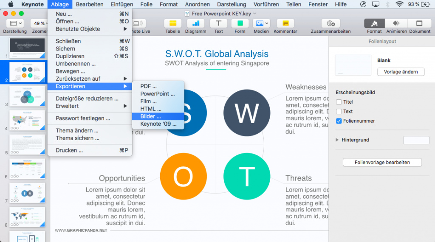Click the Zusammenarbeiten collaborate icon
The image size is (435, 242).
(330, 23)
